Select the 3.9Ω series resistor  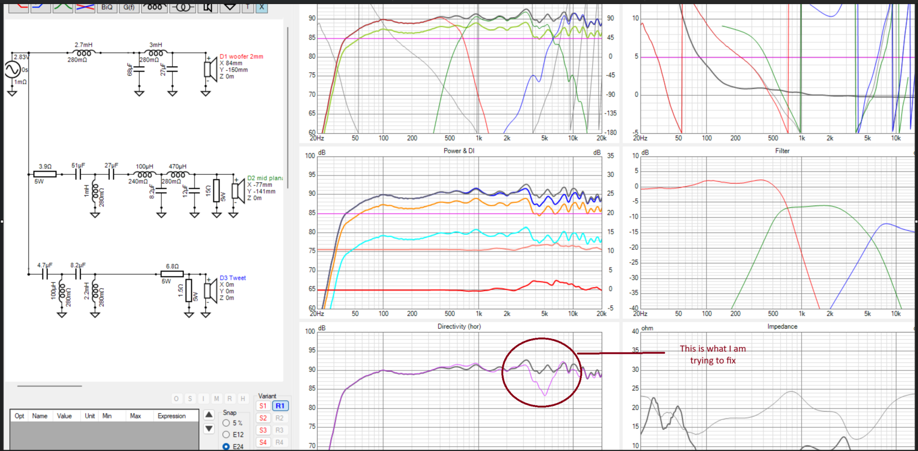(x=45, y=174)
